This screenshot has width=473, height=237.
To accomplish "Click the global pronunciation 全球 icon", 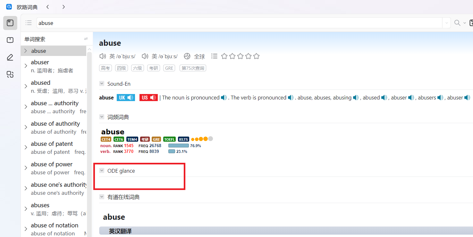I will click(x=187, y=56).
